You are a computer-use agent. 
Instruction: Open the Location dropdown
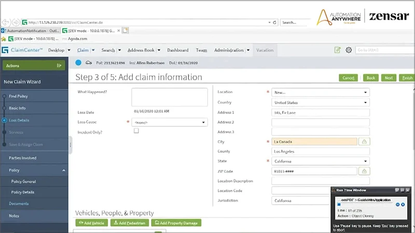click(321, 93)
